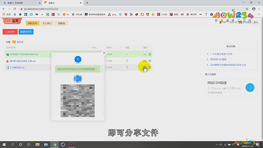
Task: Sort by the 下载 column header
Action: coord(127,48)
